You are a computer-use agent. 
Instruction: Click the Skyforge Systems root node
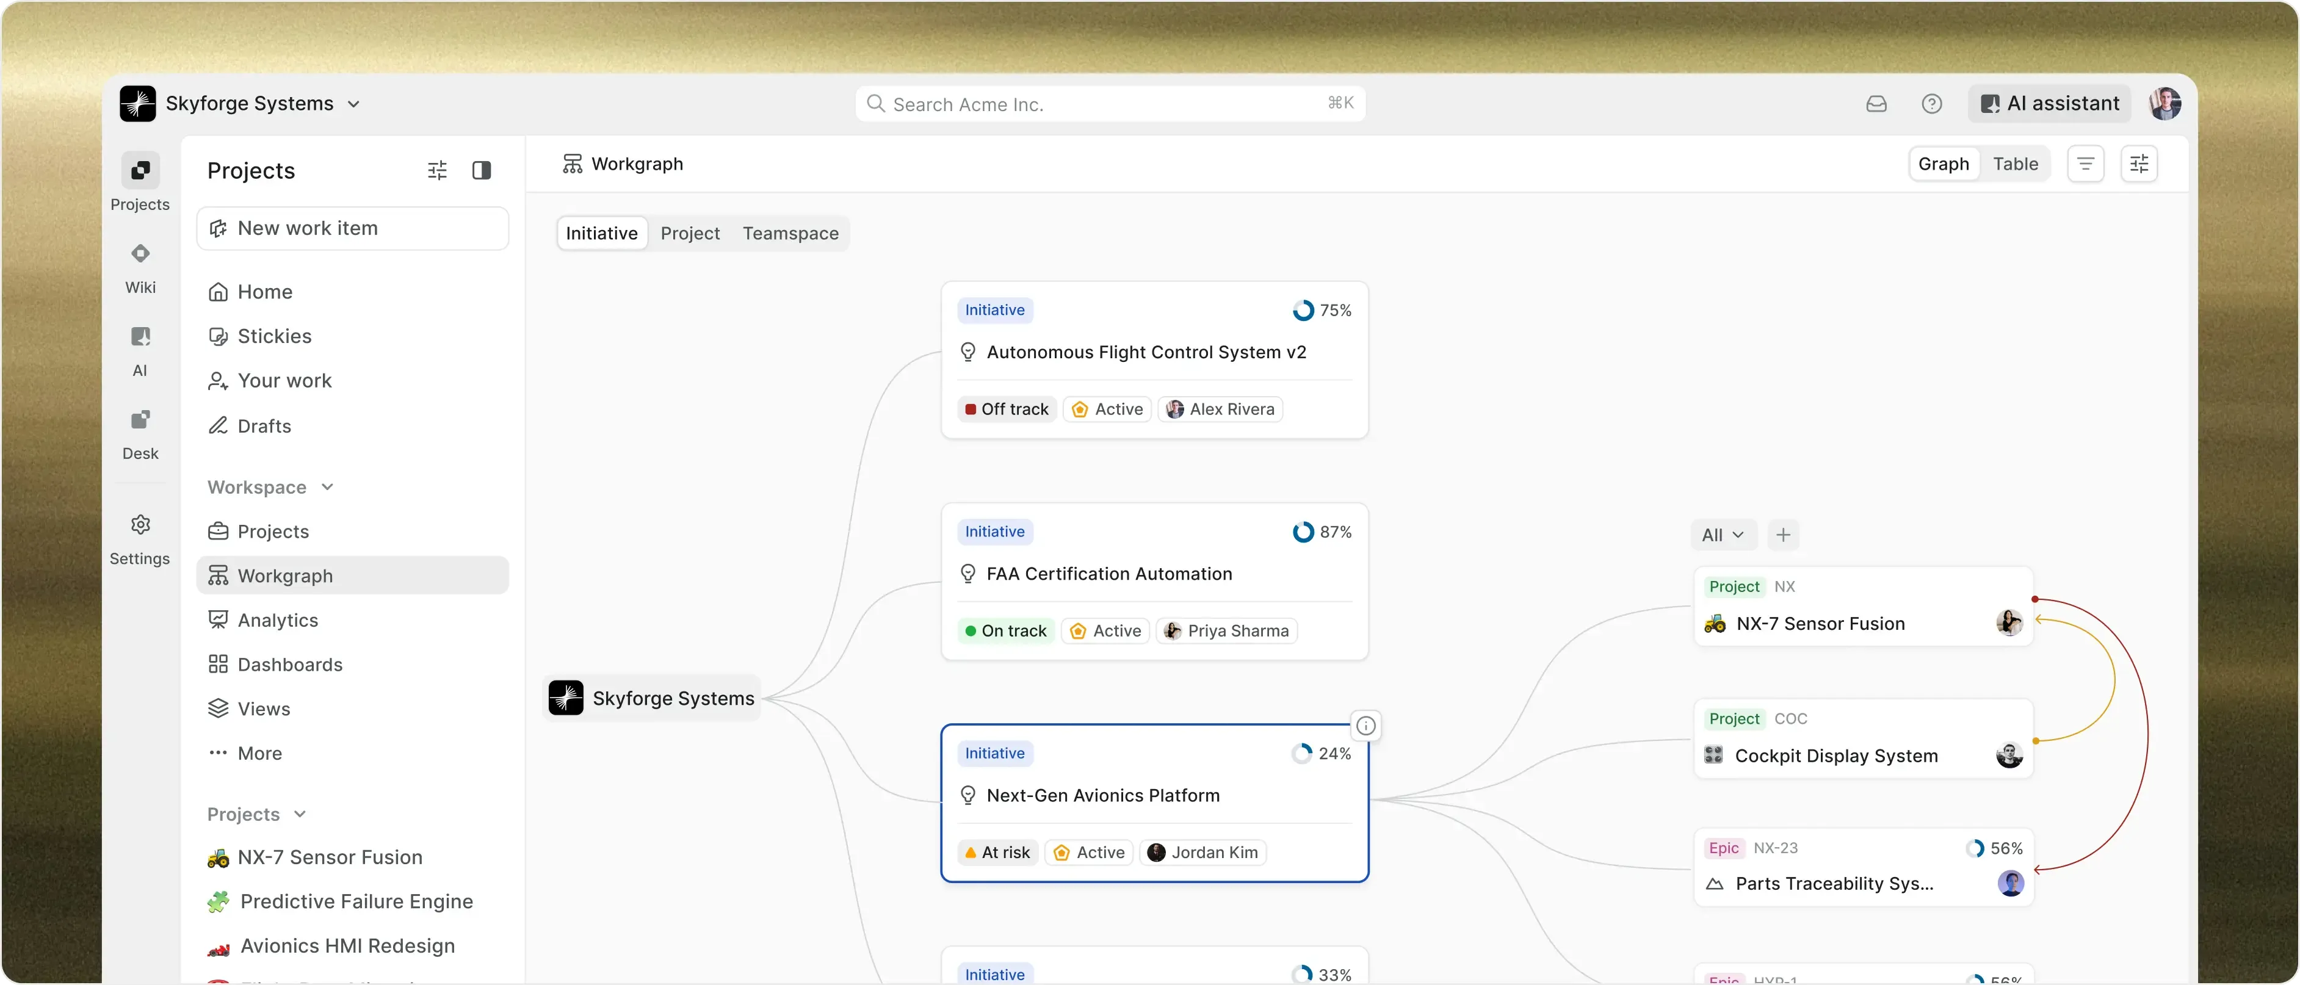(x=653, y=698)
